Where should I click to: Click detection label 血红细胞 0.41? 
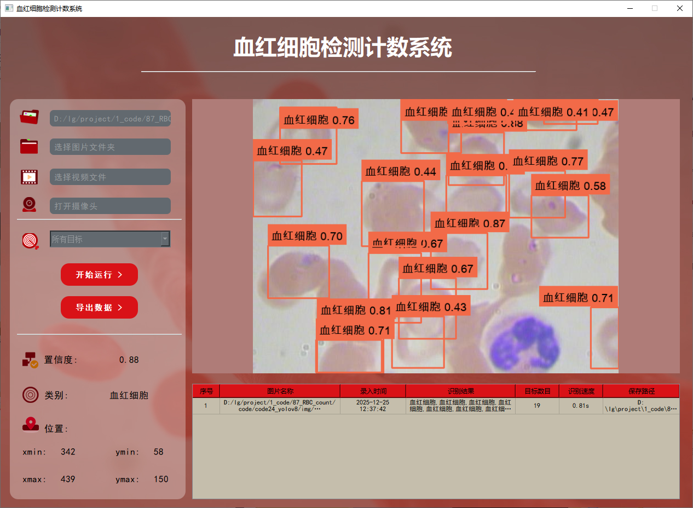tap(553, 112)
